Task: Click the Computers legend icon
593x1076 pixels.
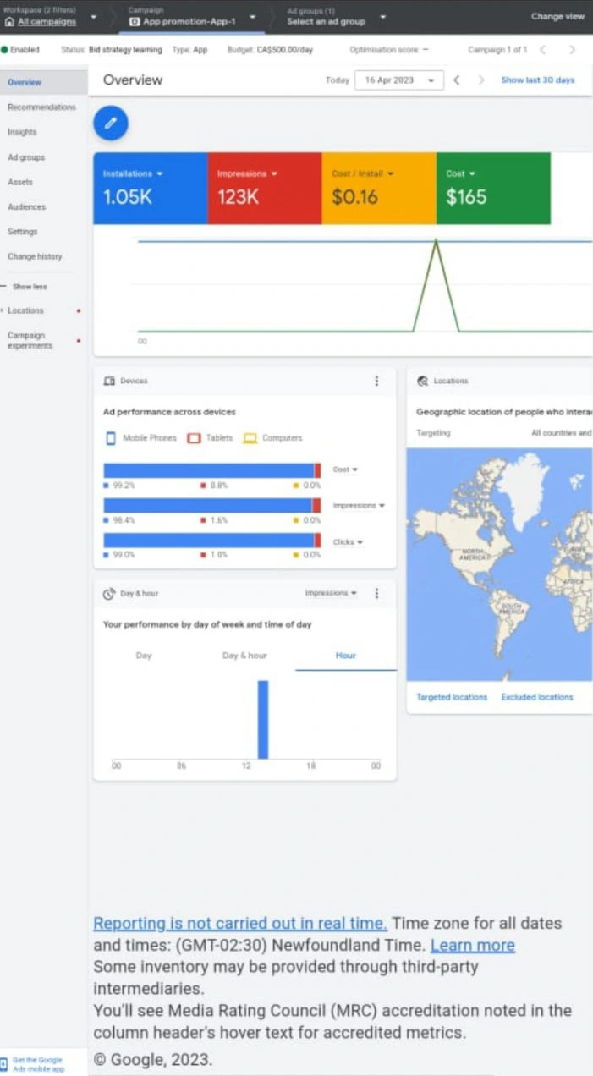Action: tap(250, 438)
